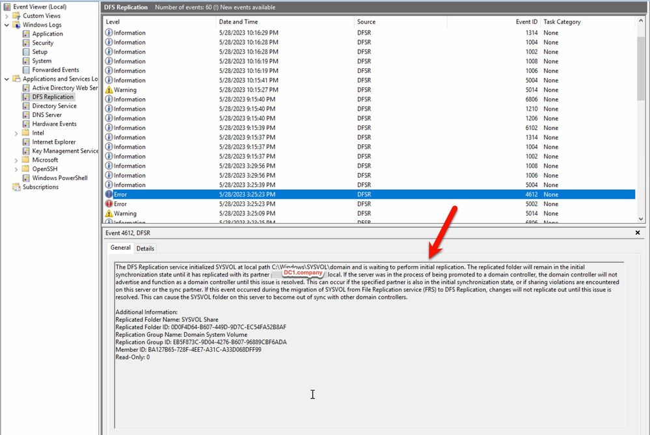Select the DFS Replication log icon
Viewport: 650px width, 435px height.
coord(26,97)
